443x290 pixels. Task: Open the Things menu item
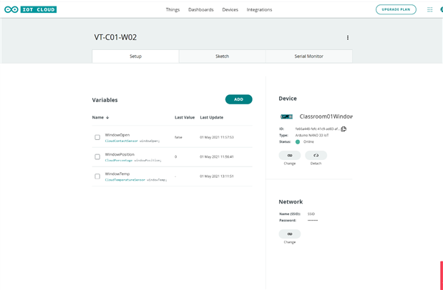pyautogui.click(x=172, y=9)
